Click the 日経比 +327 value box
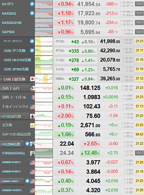The image size is (144, 195). tap(76, 79)
